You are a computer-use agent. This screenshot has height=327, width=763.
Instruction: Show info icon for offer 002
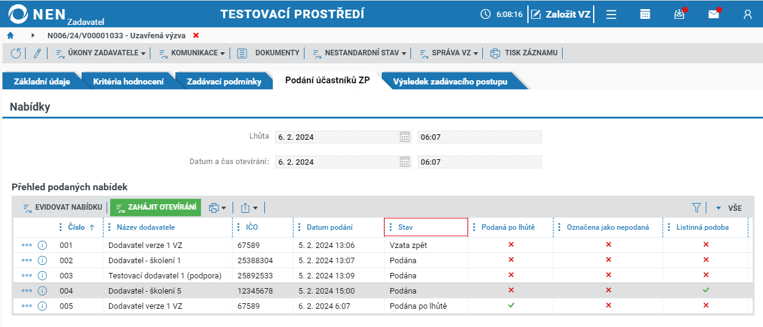[x=43, y=260]
